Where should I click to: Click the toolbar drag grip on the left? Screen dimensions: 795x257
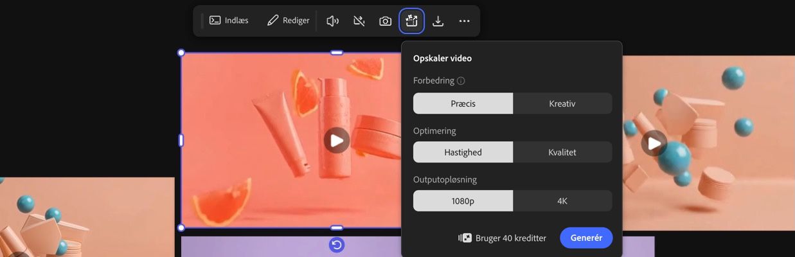[x=202, y=21]
